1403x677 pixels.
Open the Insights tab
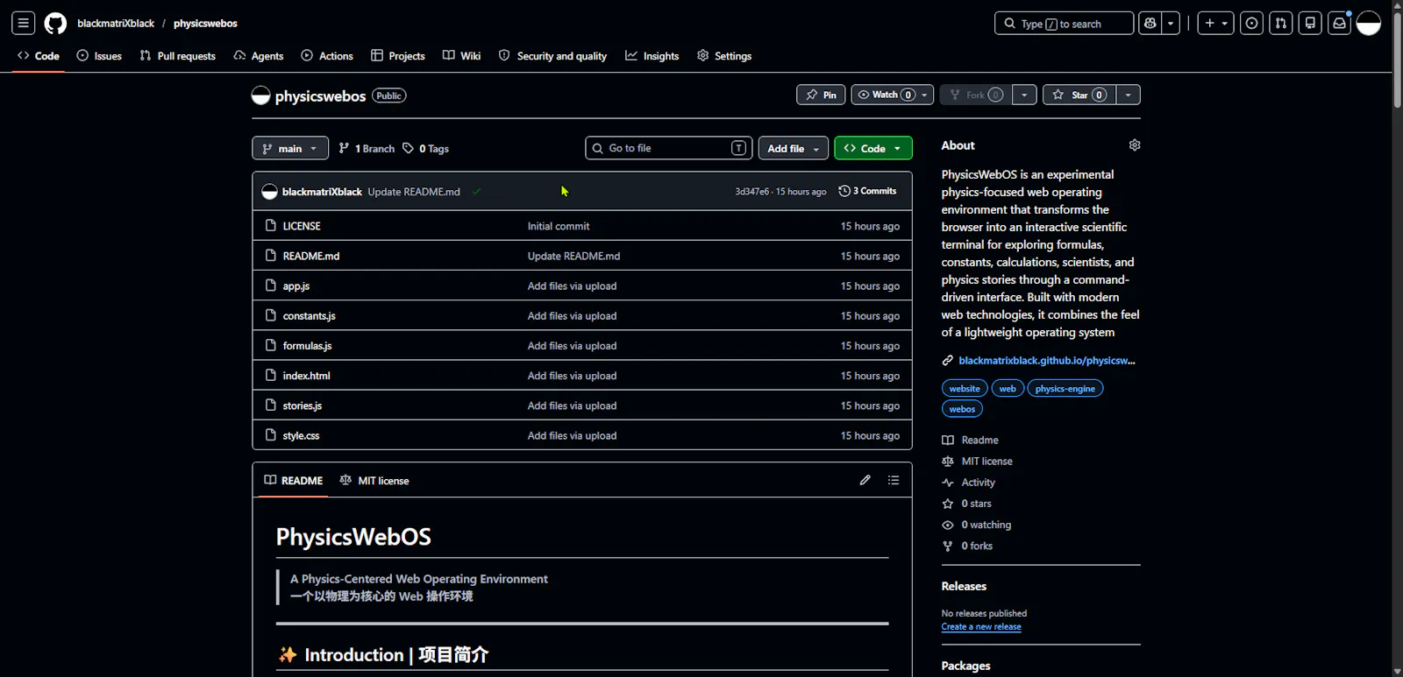point(652,56)
